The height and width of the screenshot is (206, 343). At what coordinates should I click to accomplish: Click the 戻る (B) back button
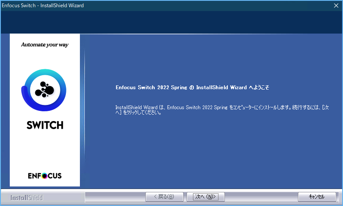click(164, 197)
